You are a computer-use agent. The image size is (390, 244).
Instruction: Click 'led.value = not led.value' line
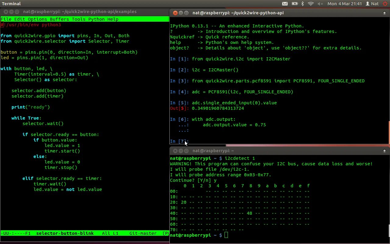click(68, 189)
